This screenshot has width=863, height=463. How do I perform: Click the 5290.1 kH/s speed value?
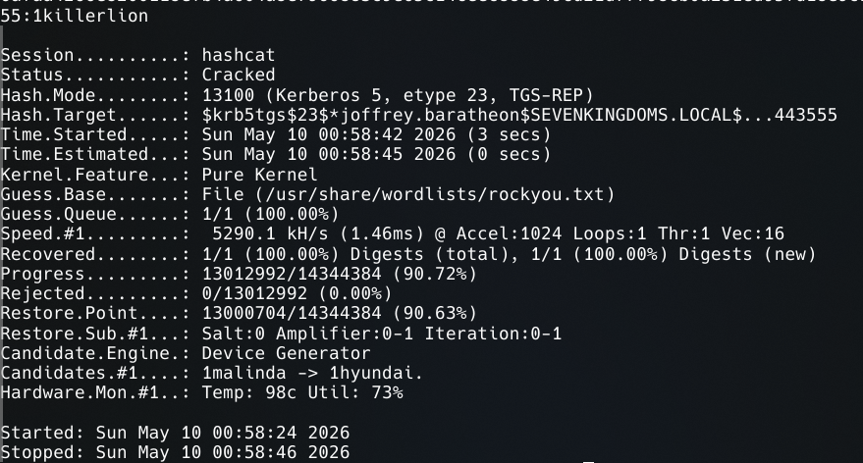click(270, 233)
